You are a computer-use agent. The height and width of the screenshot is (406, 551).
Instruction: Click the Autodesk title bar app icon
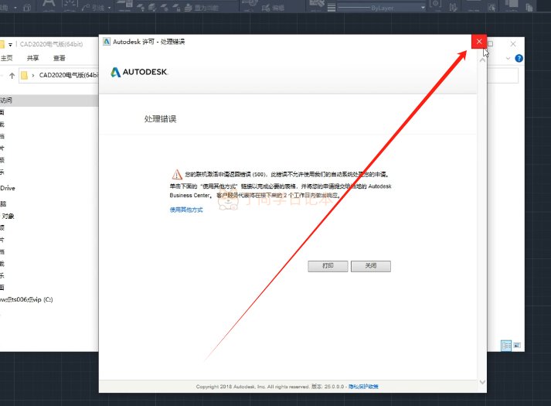coord(107,42)
